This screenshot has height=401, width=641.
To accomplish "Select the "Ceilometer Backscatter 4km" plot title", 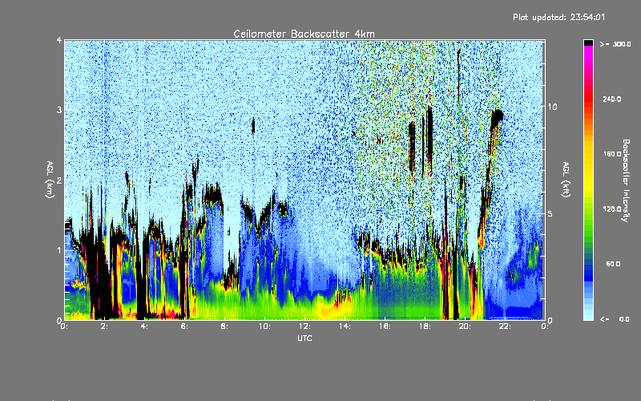I will click(304, 34).
